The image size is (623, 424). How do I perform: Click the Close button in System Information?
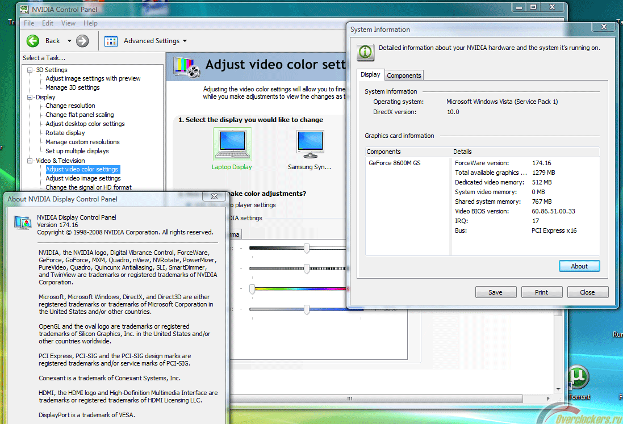tap(587, 292)
